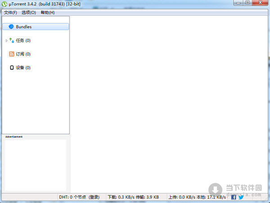
Task: Click the up-down arrows tasks icon
Action: click(x=12, y=40)
